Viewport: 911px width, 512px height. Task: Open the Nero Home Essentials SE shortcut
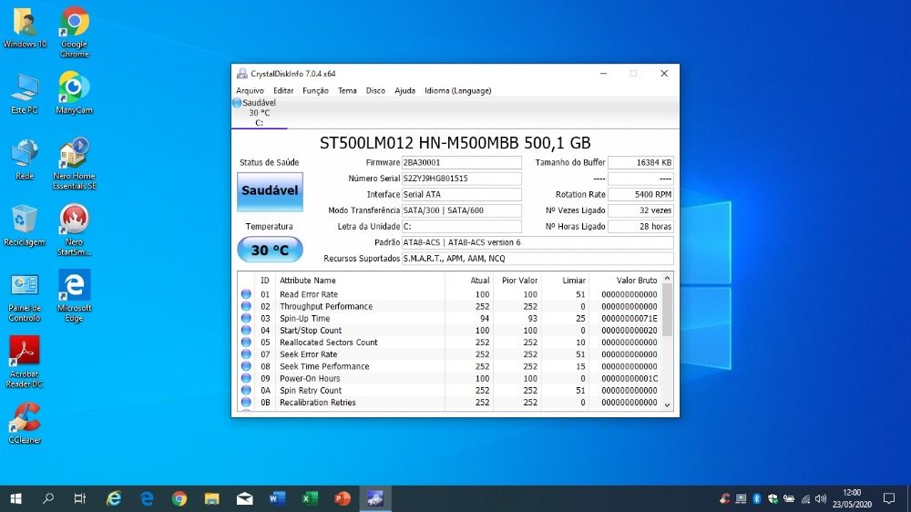(x=75, y=164)
